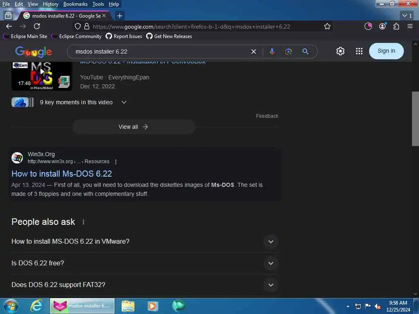Send Feedback on video results
This screenshot has width=419, height=314.
pos(267,116)
